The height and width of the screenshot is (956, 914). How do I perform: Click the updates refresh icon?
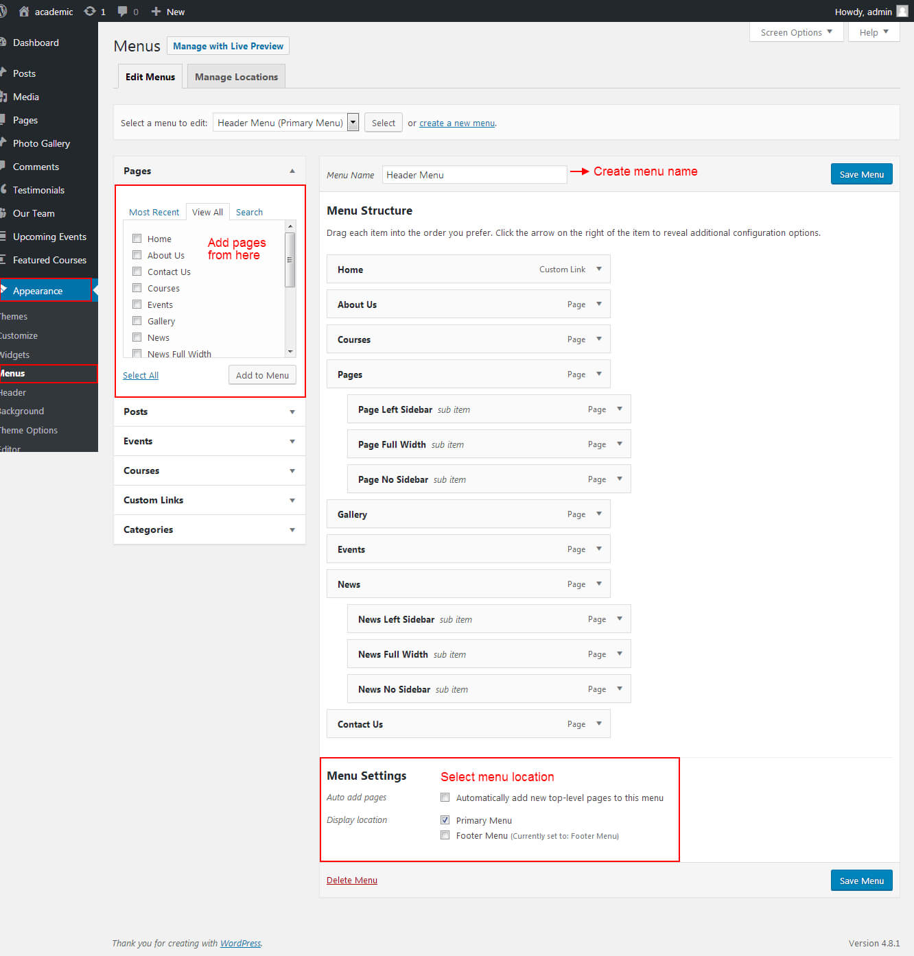89,11
